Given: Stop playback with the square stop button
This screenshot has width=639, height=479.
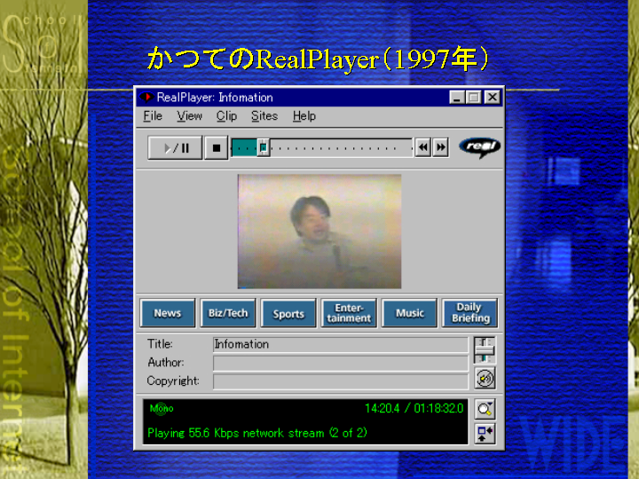Looking at the screenshot, I should click(216, 148).
